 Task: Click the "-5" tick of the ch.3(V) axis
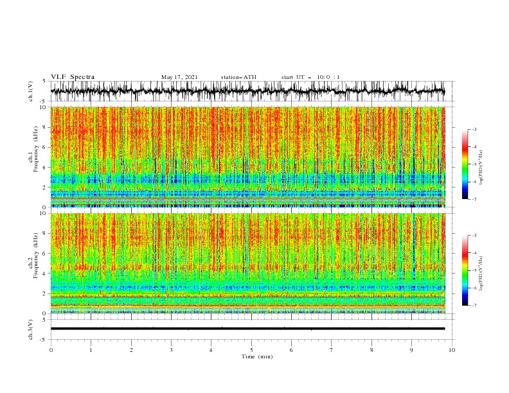click(43, 340)
